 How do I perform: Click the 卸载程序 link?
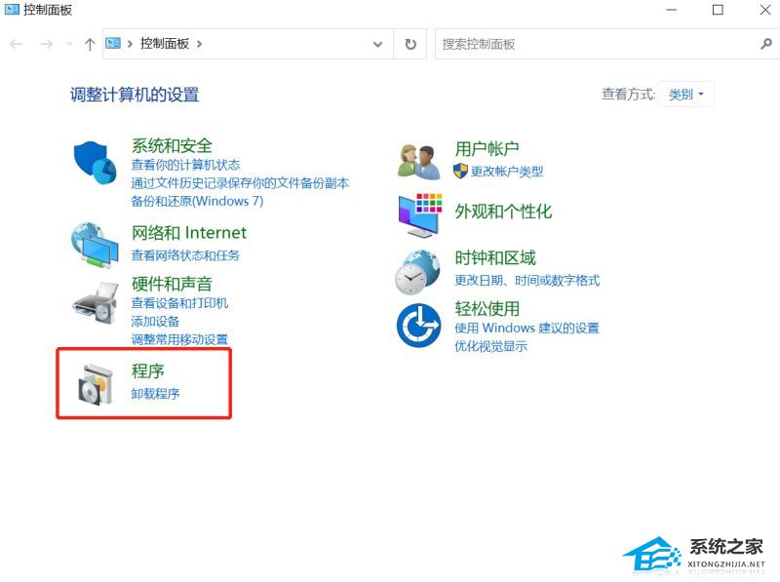pyautogui.click(x=155, y=394)
